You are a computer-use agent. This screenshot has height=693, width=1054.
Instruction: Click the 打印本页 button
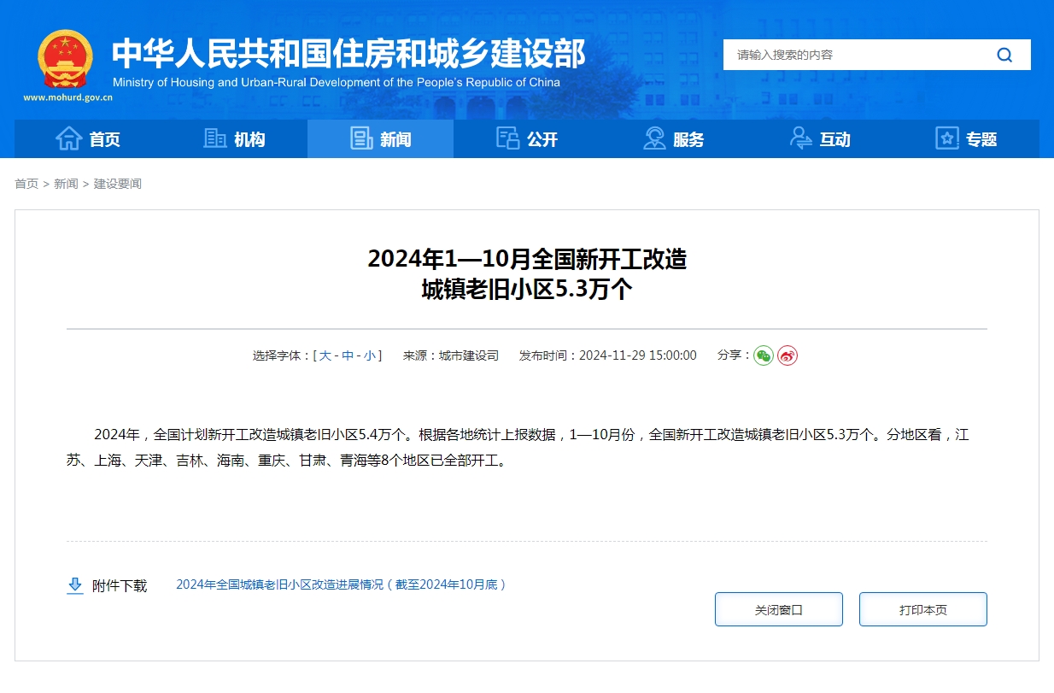pos(923,609)
